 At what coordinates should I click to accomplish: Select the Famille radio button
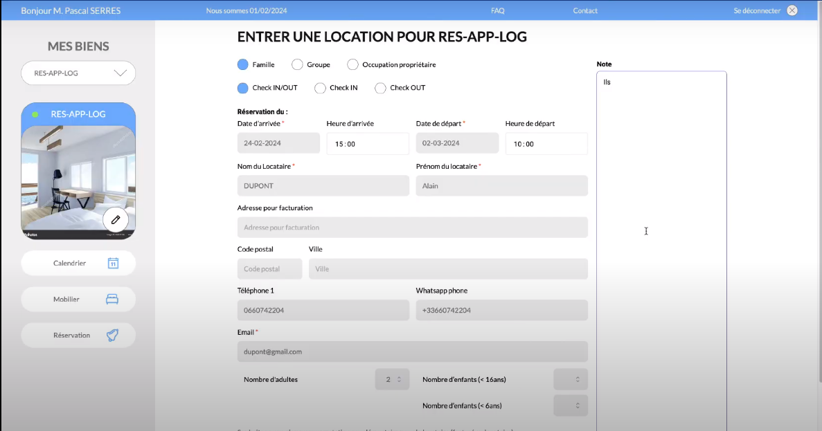pos(243,64)
